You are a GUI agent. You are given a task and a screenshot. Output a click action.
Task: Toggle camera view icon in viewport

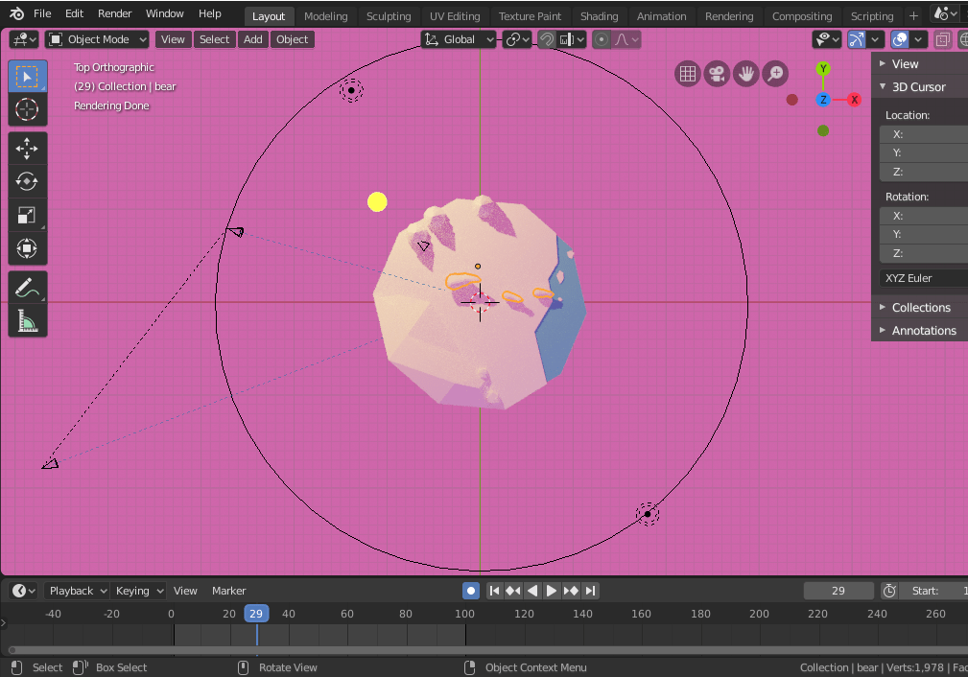click(x=717, y=74)
